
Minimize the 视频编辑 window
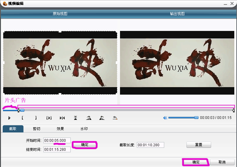225,4
